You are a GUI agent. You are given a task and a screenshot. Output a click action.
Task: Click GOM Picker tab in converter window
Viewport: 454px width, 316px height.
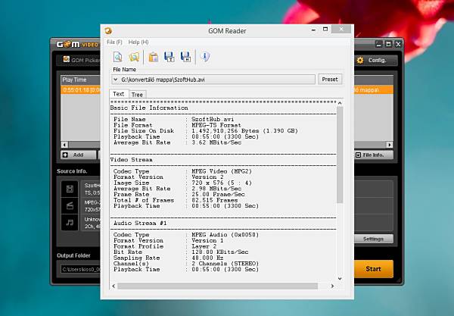click(82, 60)
